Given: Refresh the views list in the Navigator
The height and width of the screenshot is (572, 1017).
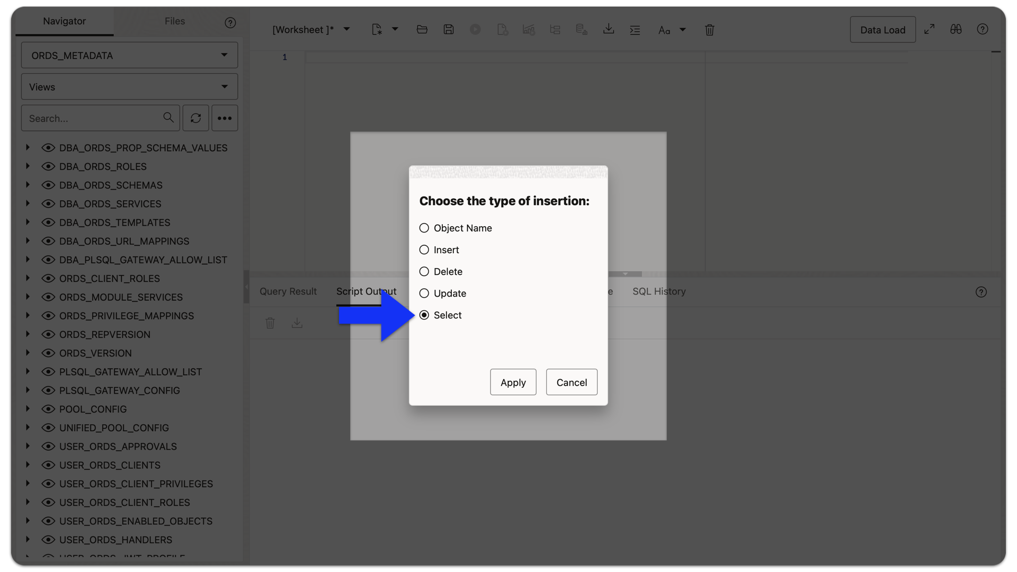Looking at the screenshot, I should coord(195,118).
